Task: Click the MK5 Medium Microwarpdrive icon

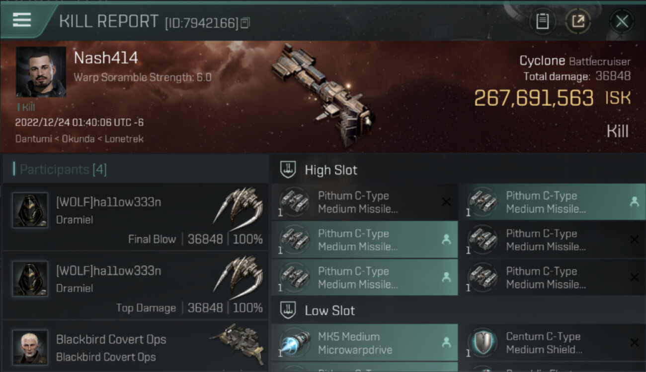Action: pyautogui.click(x=295, y=343)
